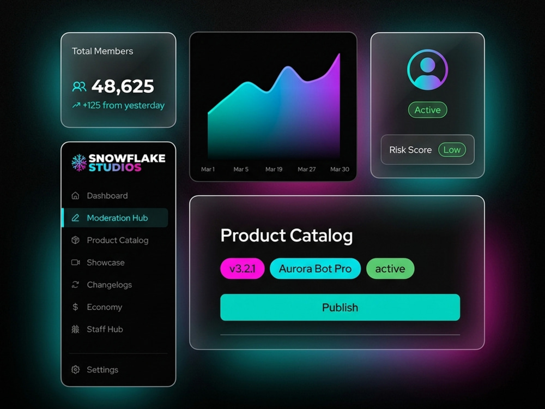Click the Mar 19 axis label
This screenshot has width=545, height=409.
tap(274, 170)
